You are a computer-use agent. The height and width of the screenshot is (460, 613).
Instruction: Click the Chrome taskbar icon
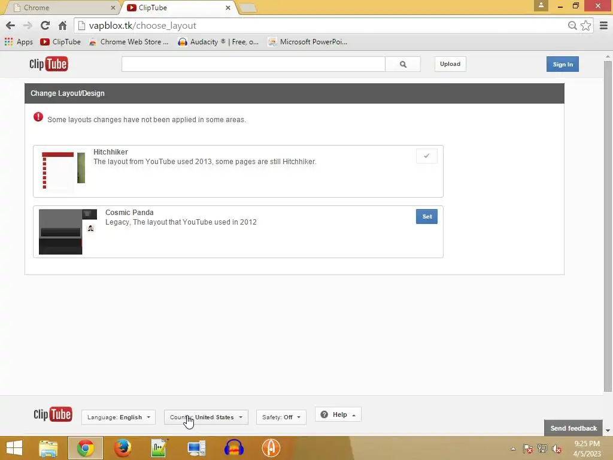pos(85,448)
